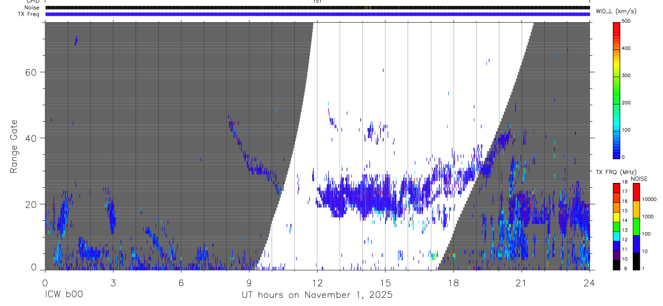Image resolution: width=663 pixels, height=306 pixels.
Task: Click the '500' tick on the width color bar
Action: tap(626, 21)
